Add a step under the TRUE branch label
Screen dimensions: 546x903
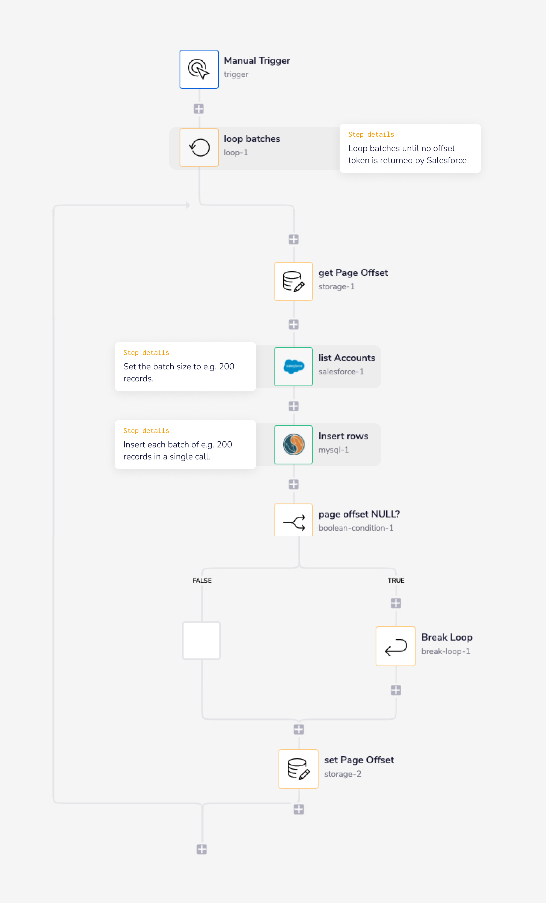point(396,603)
